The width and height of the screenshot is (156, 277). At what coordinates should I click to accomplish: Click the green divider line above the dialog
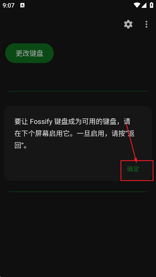pos(78,91)
